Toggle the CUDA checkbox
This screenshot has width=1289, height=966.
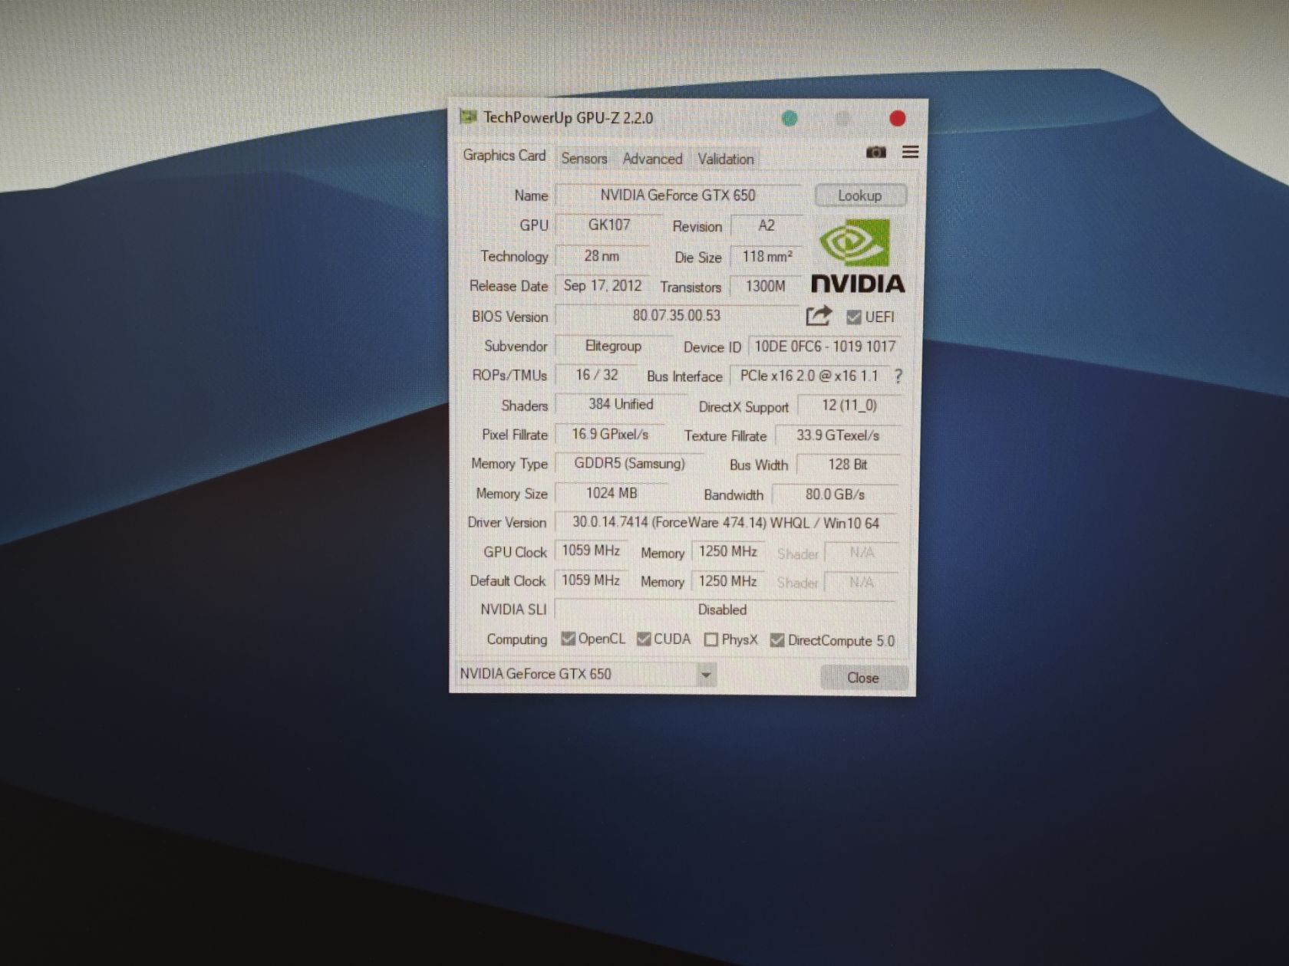(x=644, y=639)
